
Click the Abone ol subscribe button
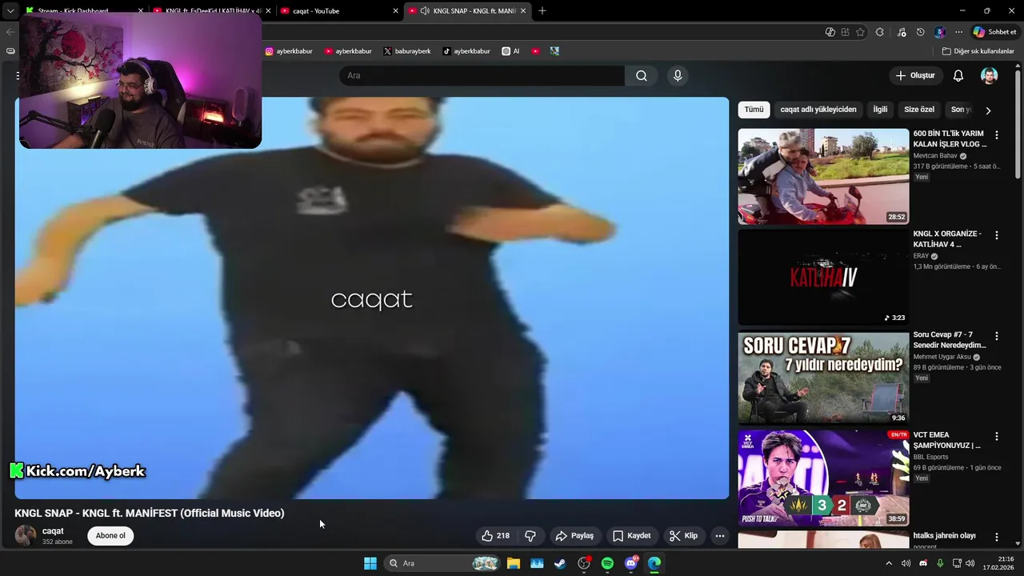(x=110, y=536)
